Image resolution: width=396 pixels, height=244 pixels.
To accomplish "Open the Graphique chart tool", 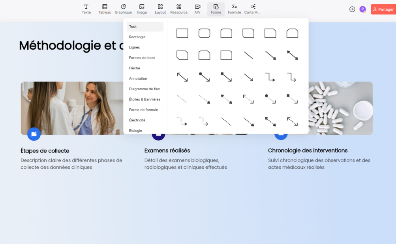I will pos(123,9).
